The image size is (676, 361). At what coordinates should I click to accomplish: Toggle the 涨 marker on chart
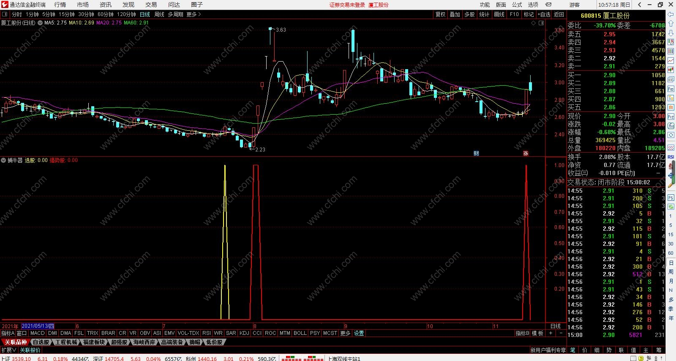pos(526,153)
